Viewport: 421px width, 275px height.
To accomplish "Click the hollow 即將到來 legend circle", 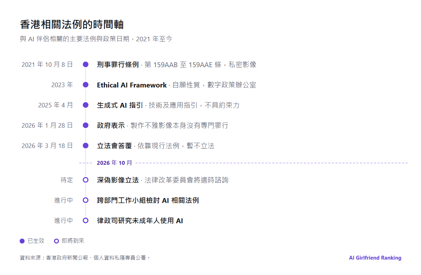I will (56, 241).
